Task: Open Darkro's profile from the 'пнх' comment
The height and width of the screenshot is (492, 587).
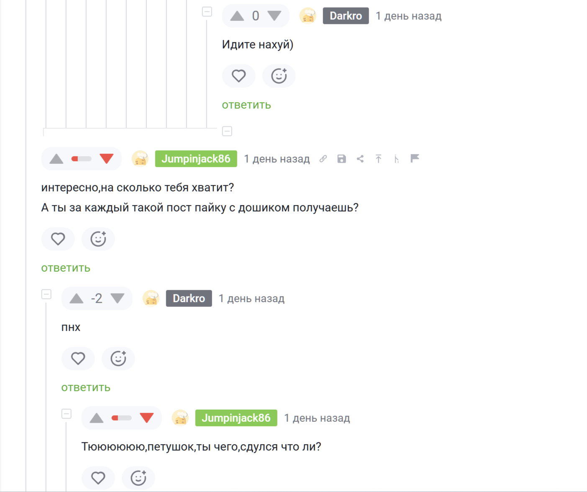Action: 189,298
